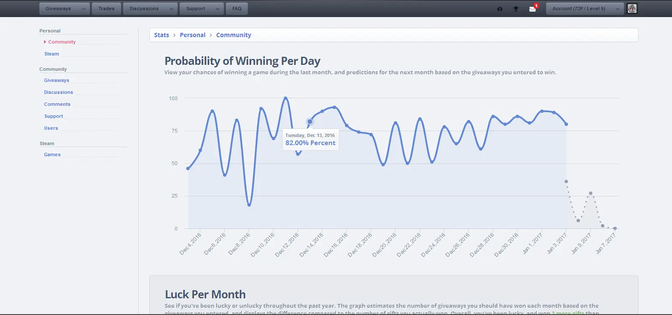Open Users stats in sidebar
The height and width of the screenshot is (315, 672).
coord(51,128)
